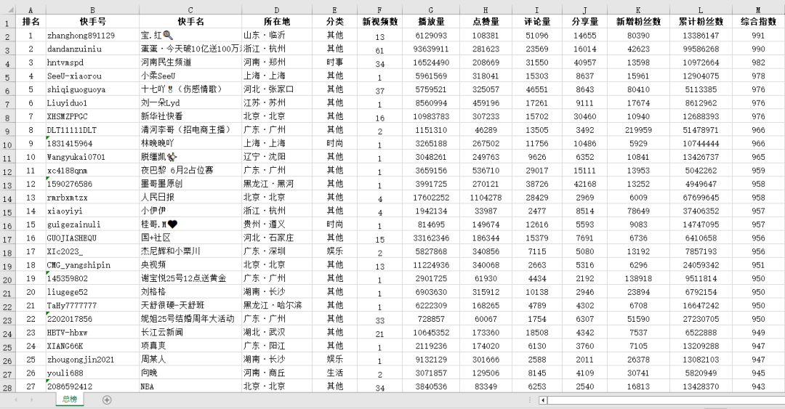Viewport: 785px width, 409px height.
Task: Click the 播放量 header cell
Action: click(431, 22)
